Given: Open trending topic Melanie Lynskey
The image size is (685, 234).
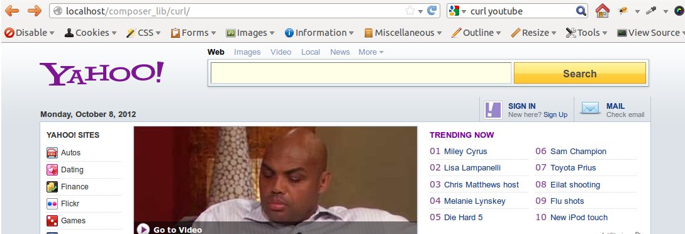Looking at the screenshot, I should [474, 201].
